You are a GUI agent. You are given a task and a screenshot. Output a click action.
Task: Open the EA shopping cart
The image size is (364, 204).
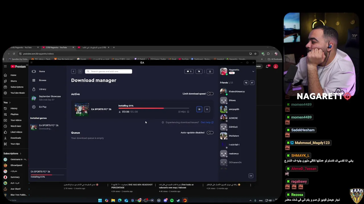[199, 71]
